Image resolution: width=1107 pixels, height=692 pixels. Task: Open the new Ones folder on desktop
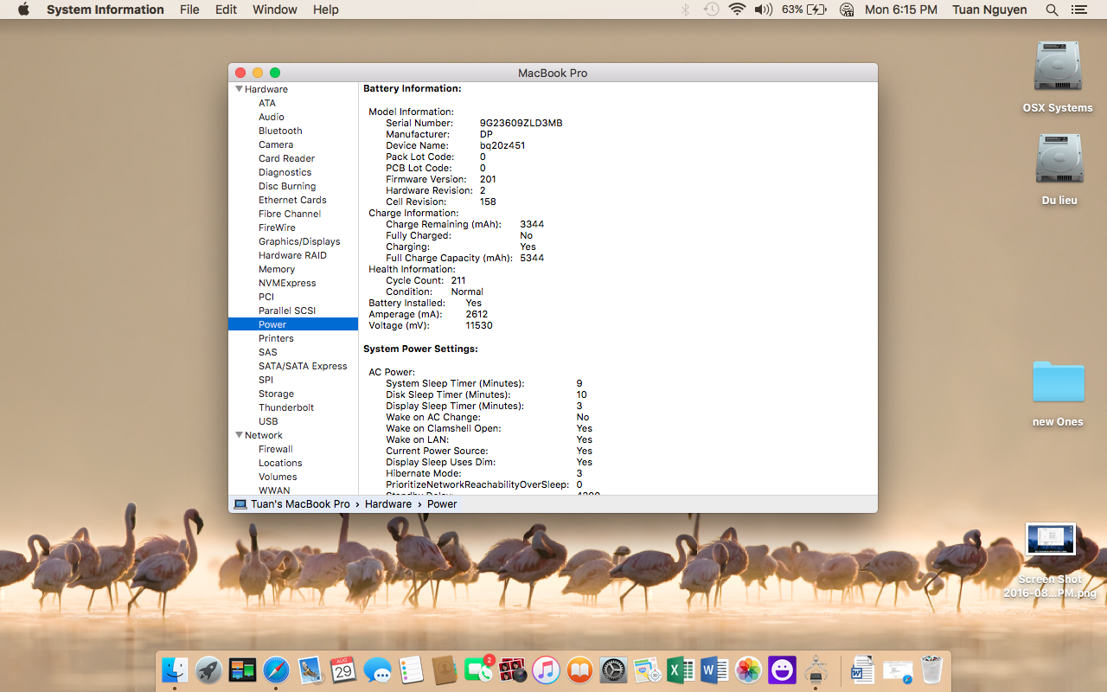coord(1058,382)
